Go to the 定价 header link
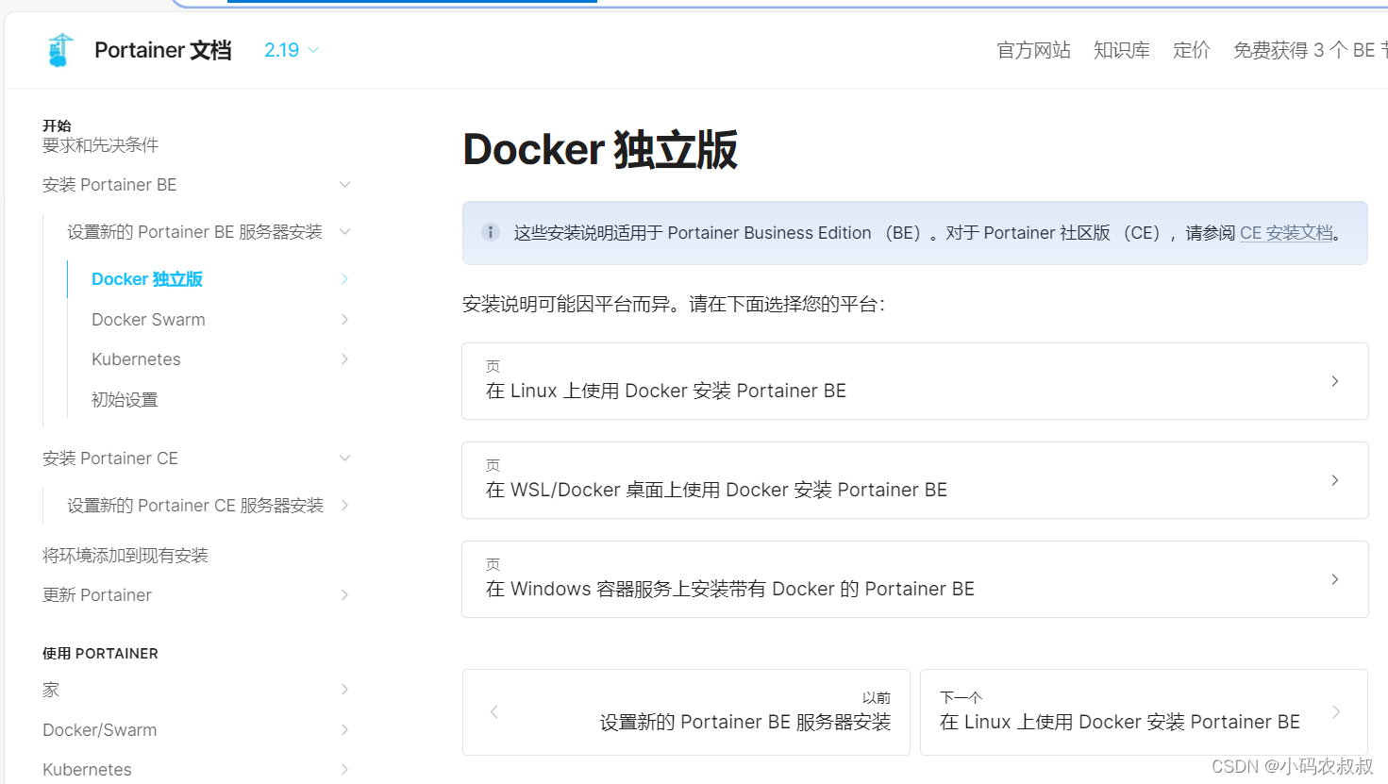1388x784 pixels. click(1191, 50)
